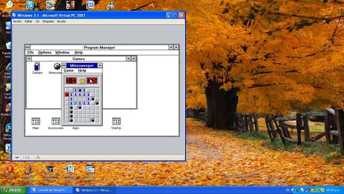Open the Help menu in Program Manager
The width and height of the screenshot is (344, 194).
[78, 52]
